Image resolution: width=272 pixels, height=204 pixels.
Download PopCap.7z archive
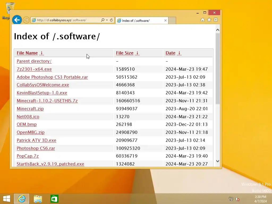tap(28, 156)
